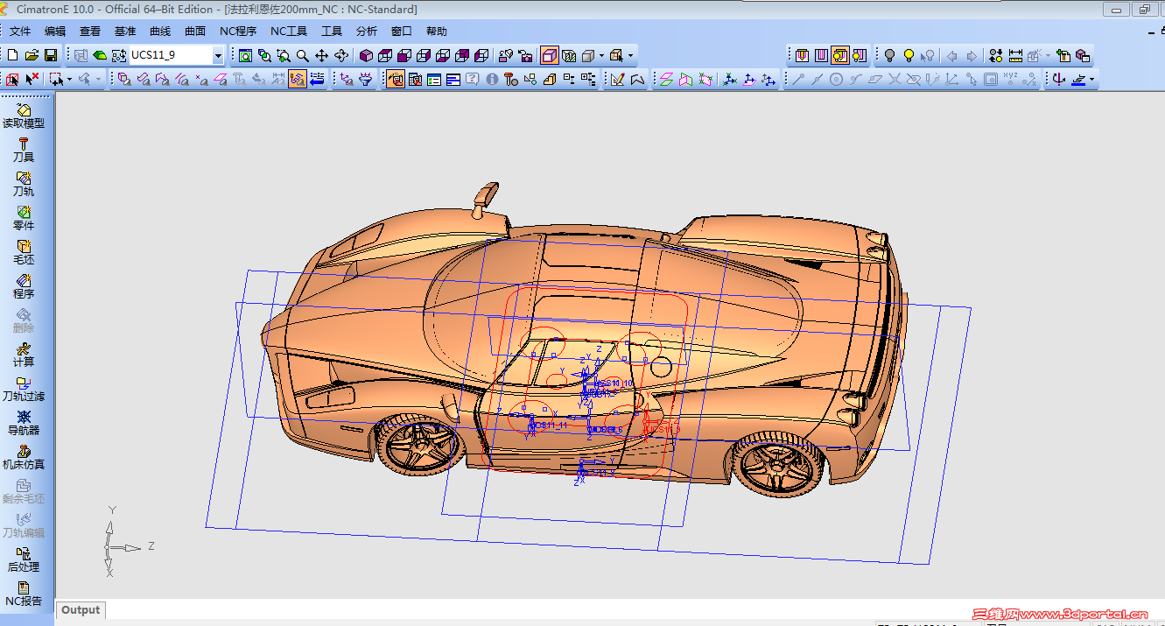
Task: Expand the dropdown arrow beside the gray cube
Action: click(602, 55)
